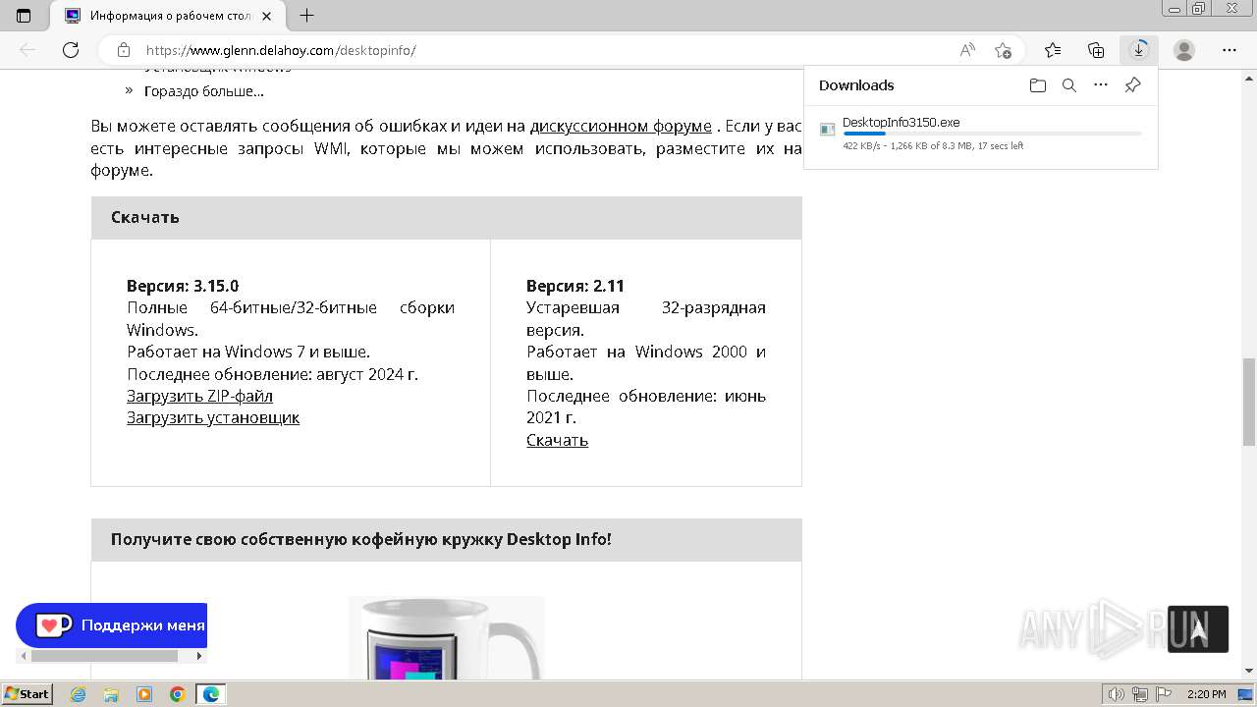Open More options in Downloads panel
This screenshot has width=1257, height=707.
pos(1101,85)
